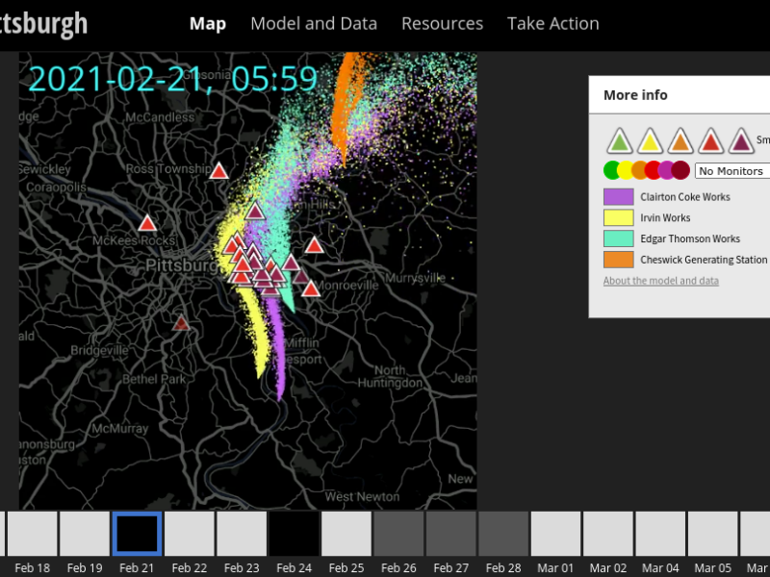Click the faded triangle marker near Bridgeville
The image size is (770, 577).
pos(181,325)
